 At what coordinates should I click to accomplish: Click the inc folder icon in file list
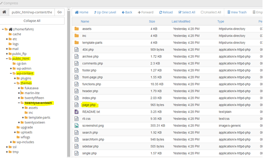[x=77, y=36]
